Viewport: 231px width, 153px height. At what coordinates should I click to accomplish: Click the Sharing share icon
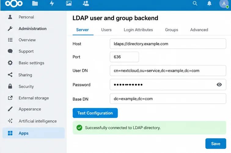(x=10, y=75)
